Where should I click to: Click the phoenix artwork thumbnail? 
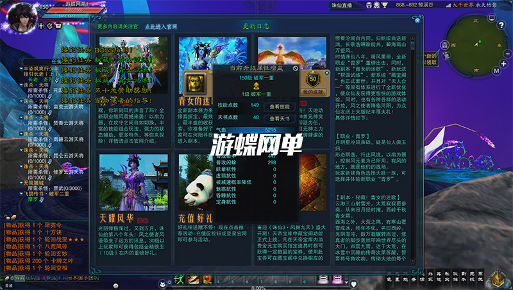click(292, 53)
